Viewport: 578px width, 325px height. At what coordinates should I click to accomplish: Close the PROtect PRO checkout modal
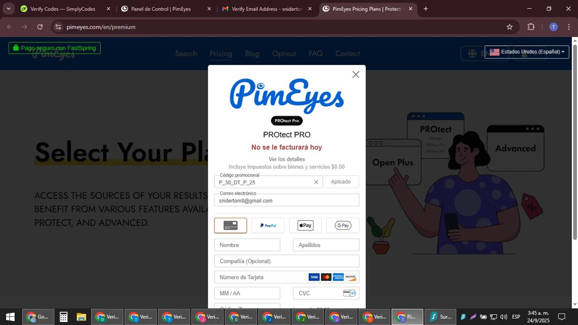coord(356,74)
